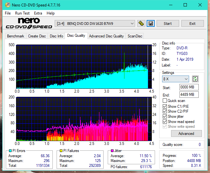This screenshot has width=210, height=173.
Task: Click the Exit button
Action: [192, 24]
